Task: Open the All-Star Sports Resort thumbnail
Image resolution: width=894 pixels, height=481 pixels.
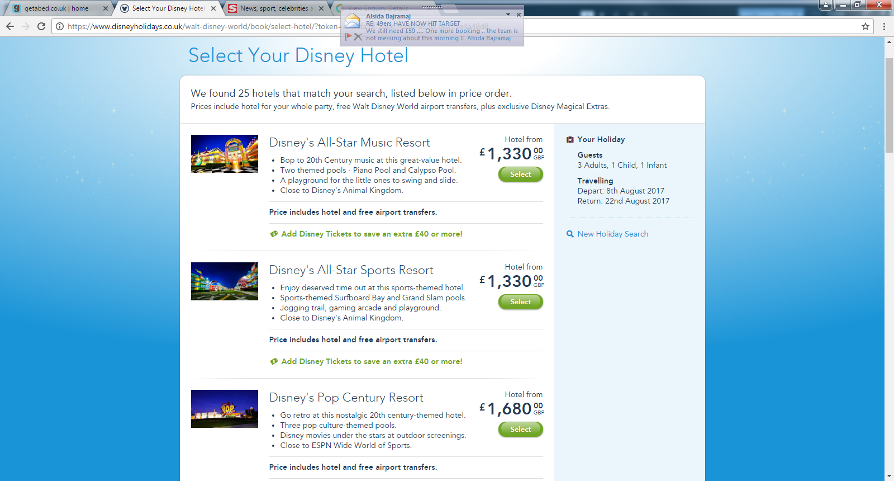Action: [x=225, y=281]
